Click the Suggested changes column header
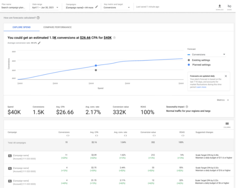Viewport: 238px width, 190px height. (204, 132)
